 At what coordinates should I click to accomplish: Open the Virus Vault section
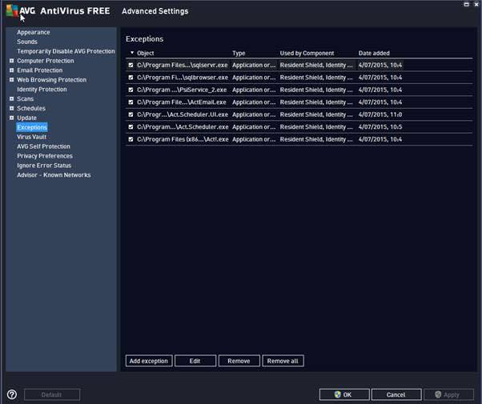pyautogui.click(x=32, y=137)
